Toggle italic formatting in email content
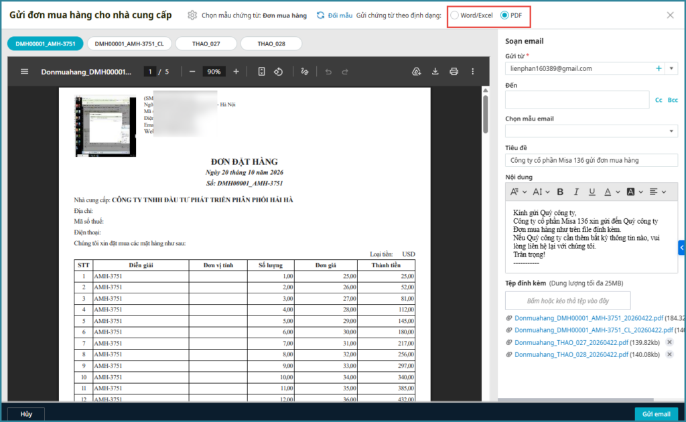This screenshot has width=686, height=422. (x=576, y=192)
